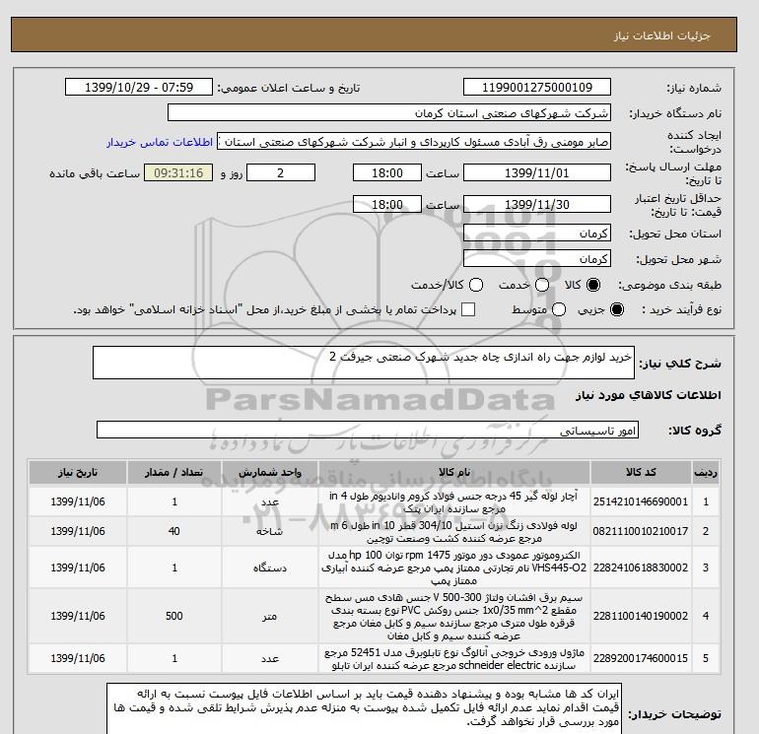Click the delivery city field کرمان
The width and height of the screenshot is (759, 734).
[537, 259]
